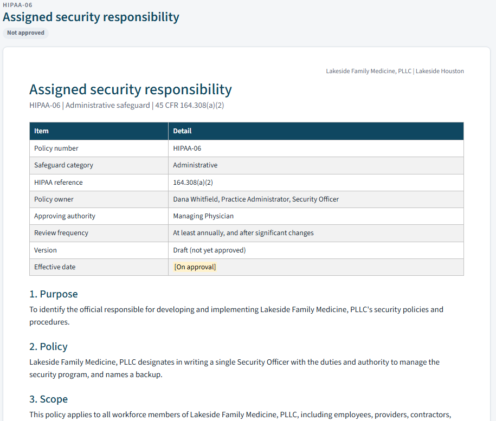Click the 'Detail' column header
The image size is (496, 421).
[316, 131]
